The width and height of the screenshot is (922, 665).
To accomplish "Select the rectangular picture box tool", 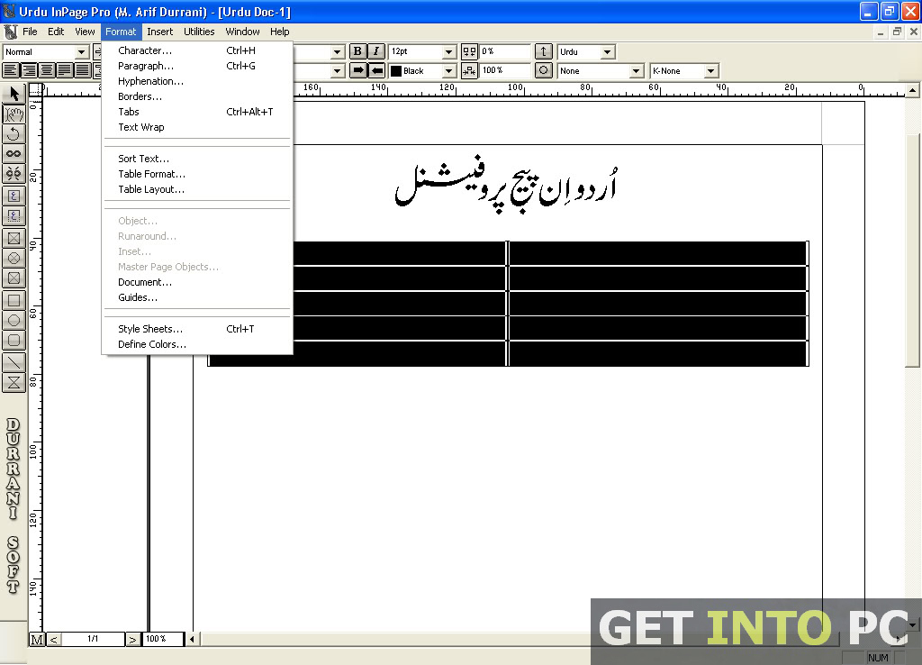I will coord(14,239).
